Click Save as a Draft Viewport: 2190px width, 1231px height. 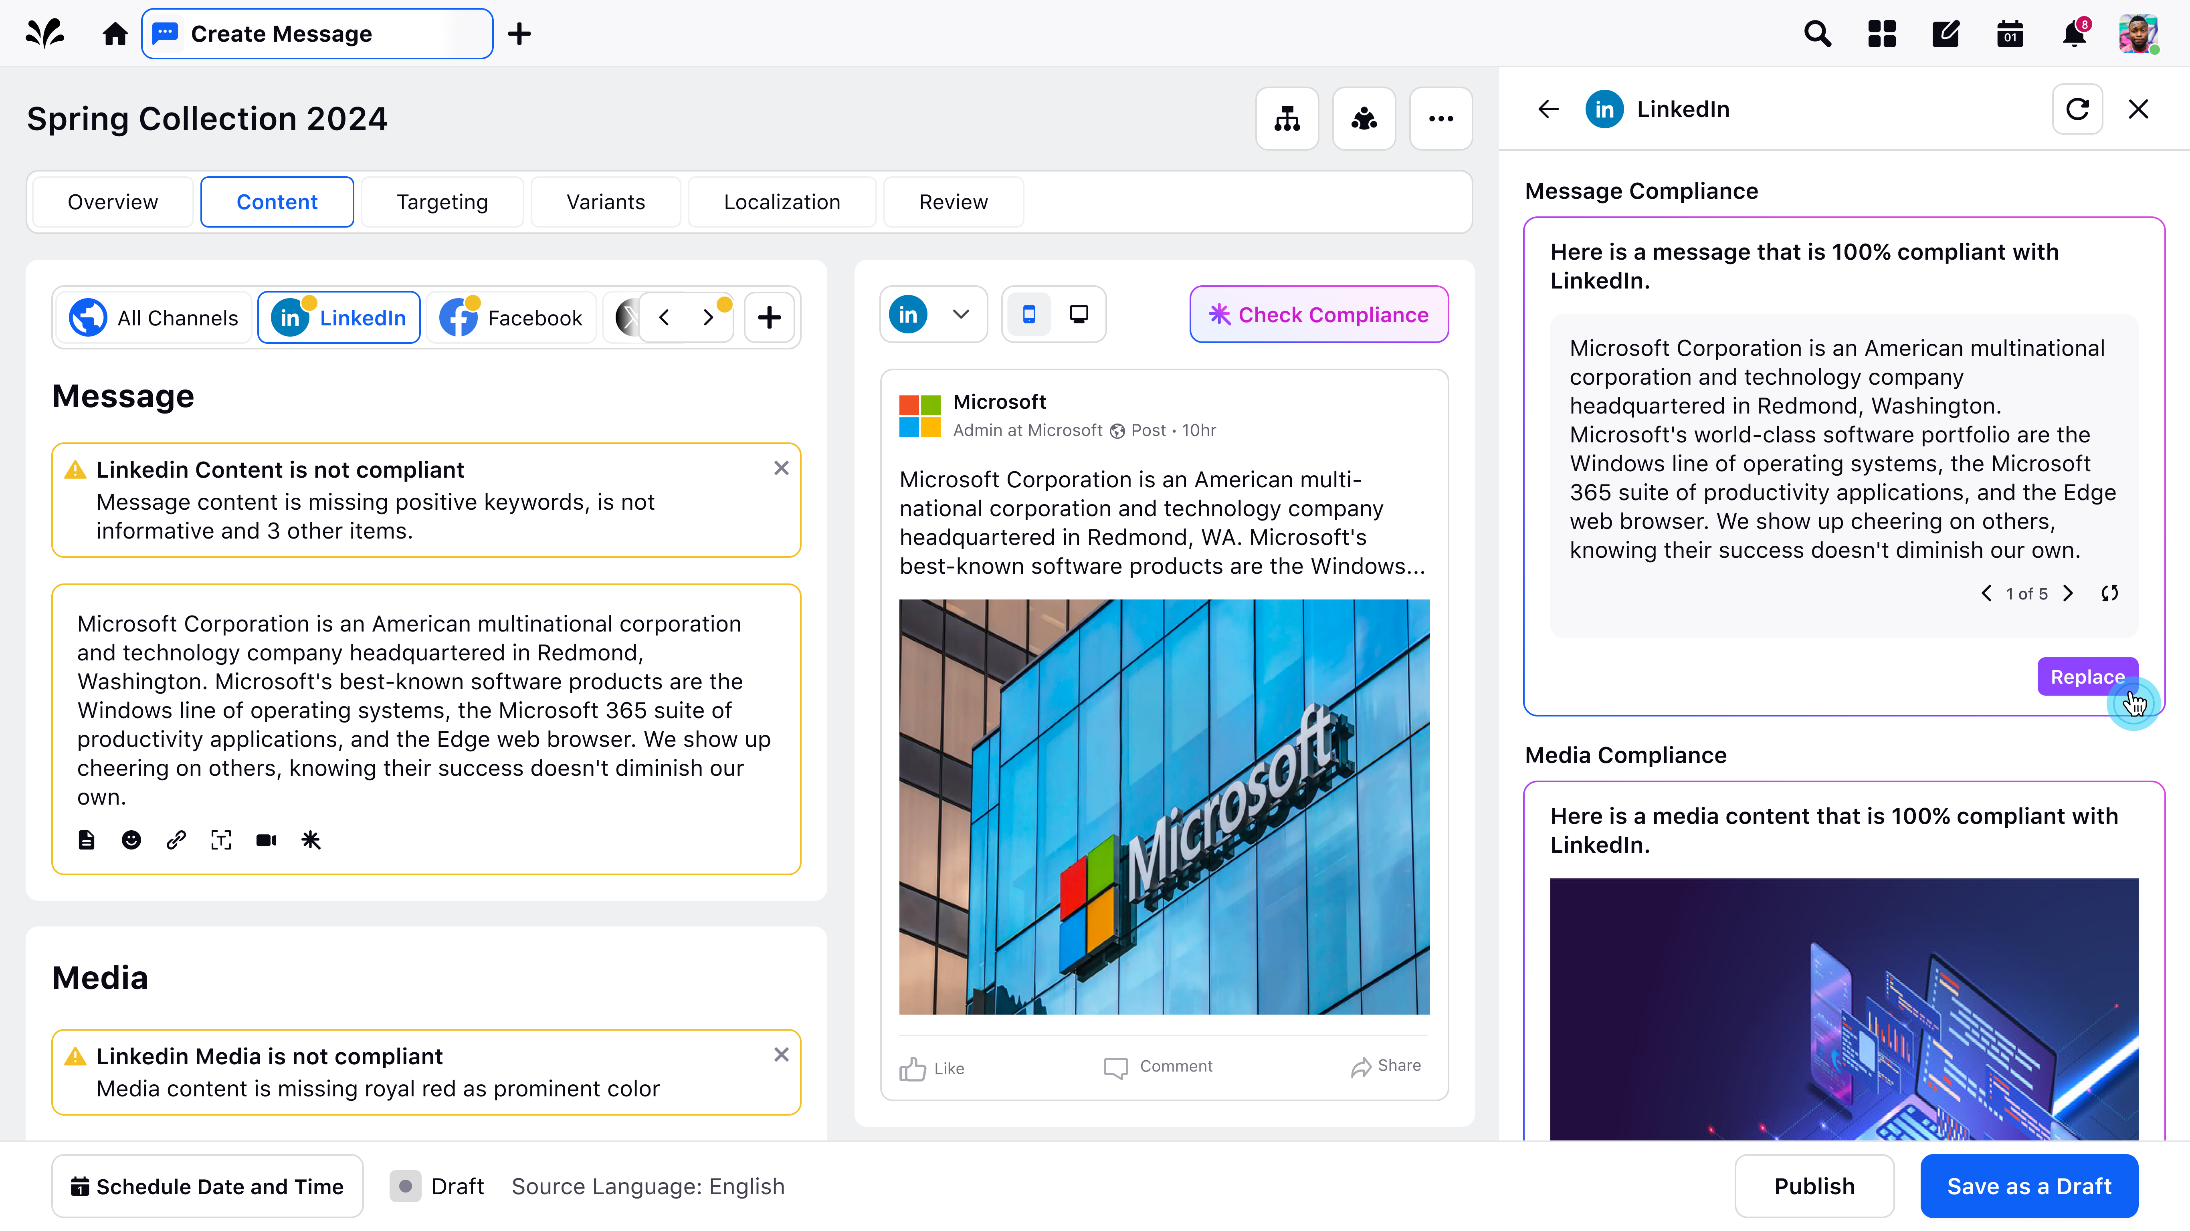(x=2028, y=1186)
